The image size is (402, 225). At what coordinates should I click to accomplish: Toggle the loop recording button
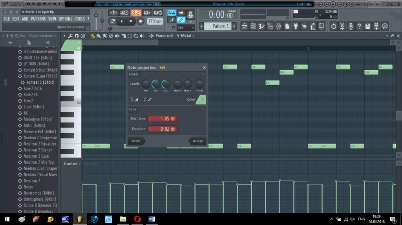click(158, 13)
